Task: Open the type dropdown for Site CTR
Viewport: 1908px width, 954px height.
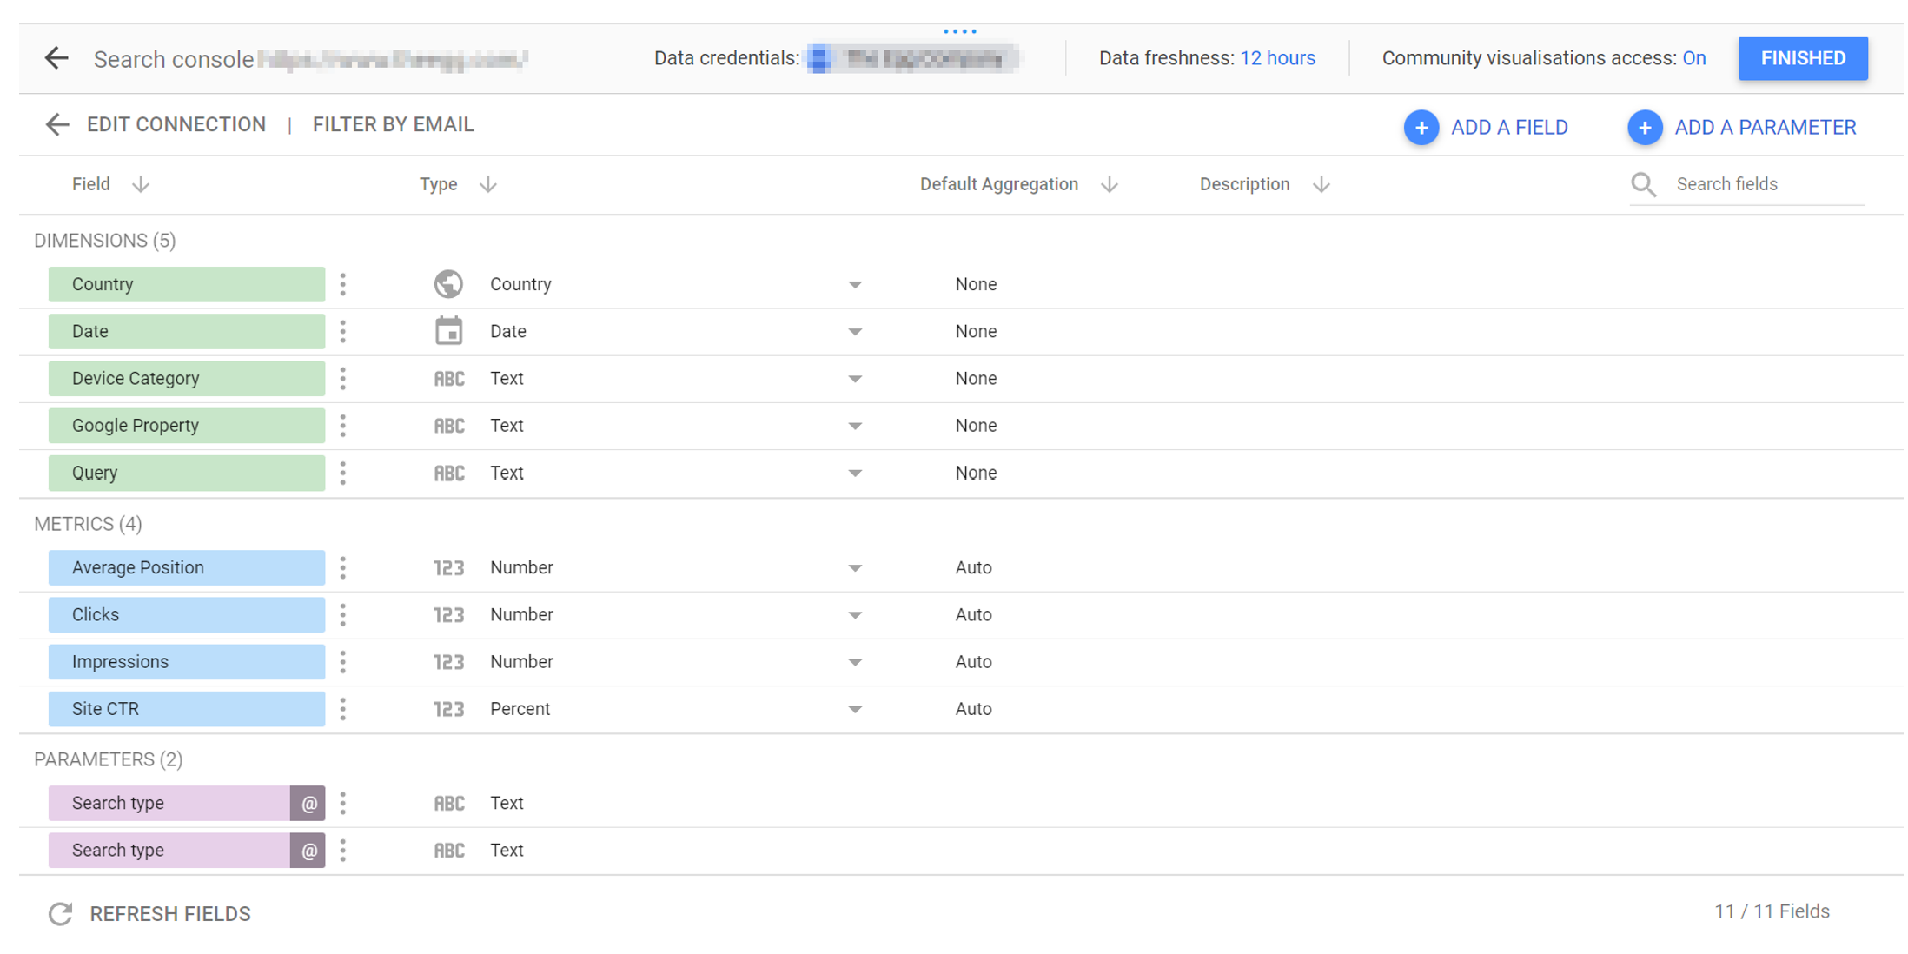Action: 855,709
